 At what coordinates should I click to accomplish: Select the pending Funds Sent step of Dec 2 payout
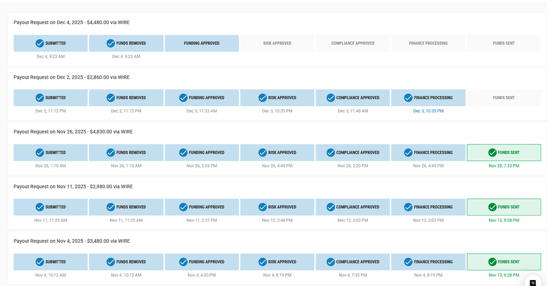(x=504, y=98)
